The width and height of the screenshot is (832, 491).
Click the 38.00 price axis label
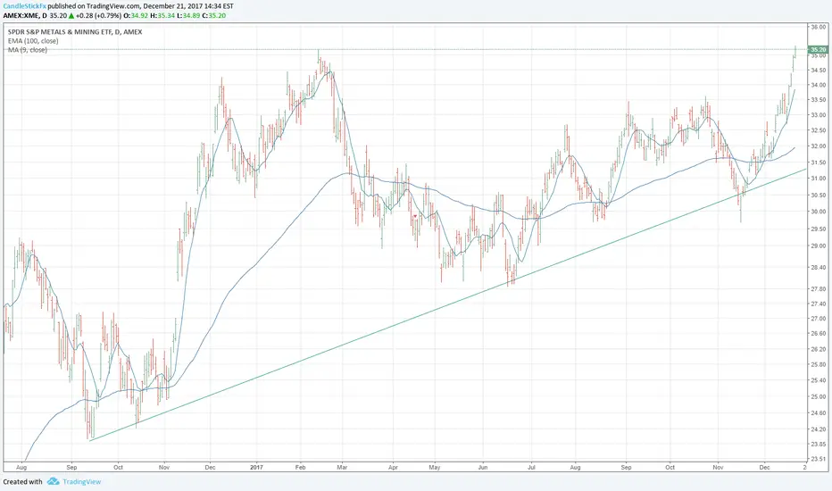pos(818,27)
